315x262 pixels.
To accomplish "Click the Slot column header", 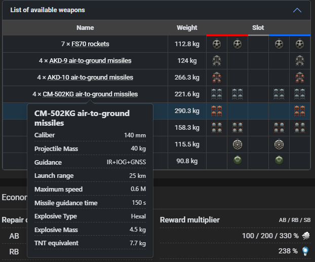I will click(x=258, y=28).
